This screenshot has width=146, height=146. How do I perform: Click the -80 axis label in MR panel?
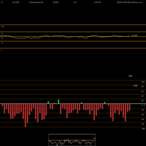pos(142,124)
